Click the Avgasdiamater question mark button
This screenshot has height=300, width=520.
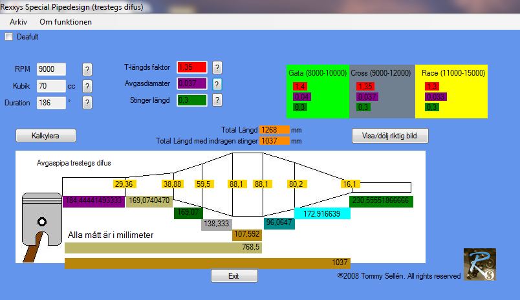pyautogui.click(x=217, y=84)
